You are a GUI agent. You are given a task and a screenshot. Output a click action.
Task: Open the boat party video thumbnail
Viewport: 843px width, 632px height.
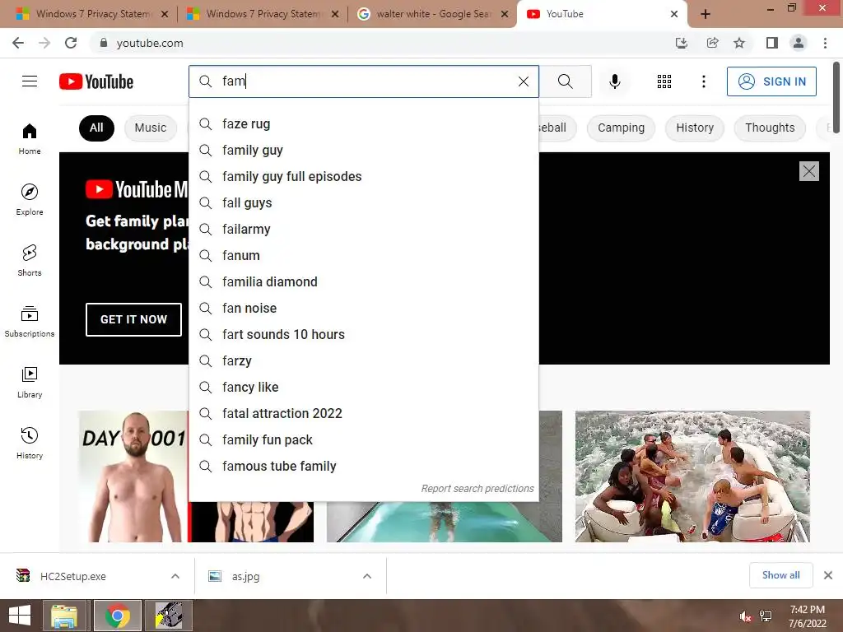click(692, 476)
